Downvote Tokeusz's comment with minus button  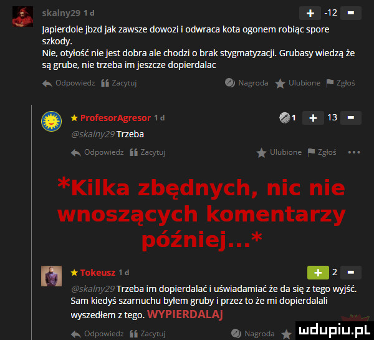[x=350, y=273]
